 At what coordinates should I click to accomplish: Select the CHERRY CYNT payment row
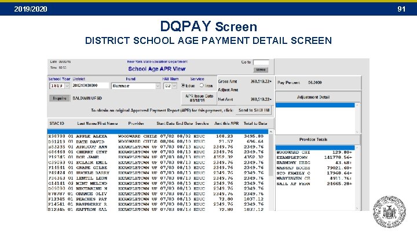(x=156, y=152)
